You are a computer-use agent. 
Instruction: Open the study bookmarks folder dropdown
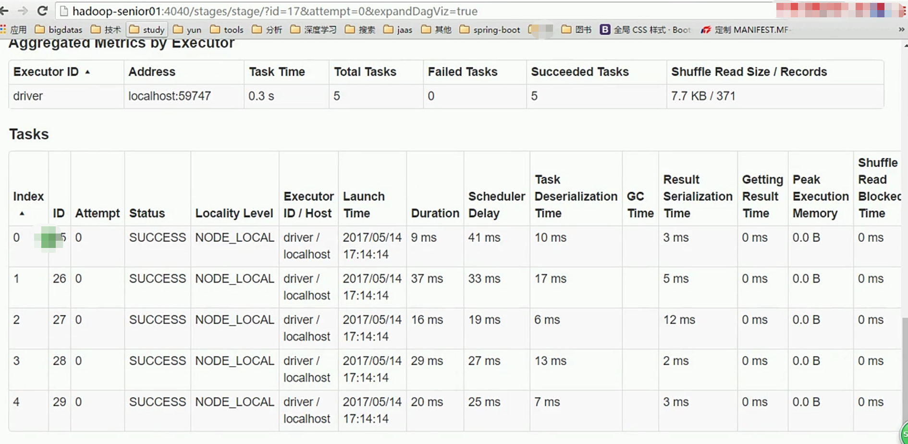147,29
